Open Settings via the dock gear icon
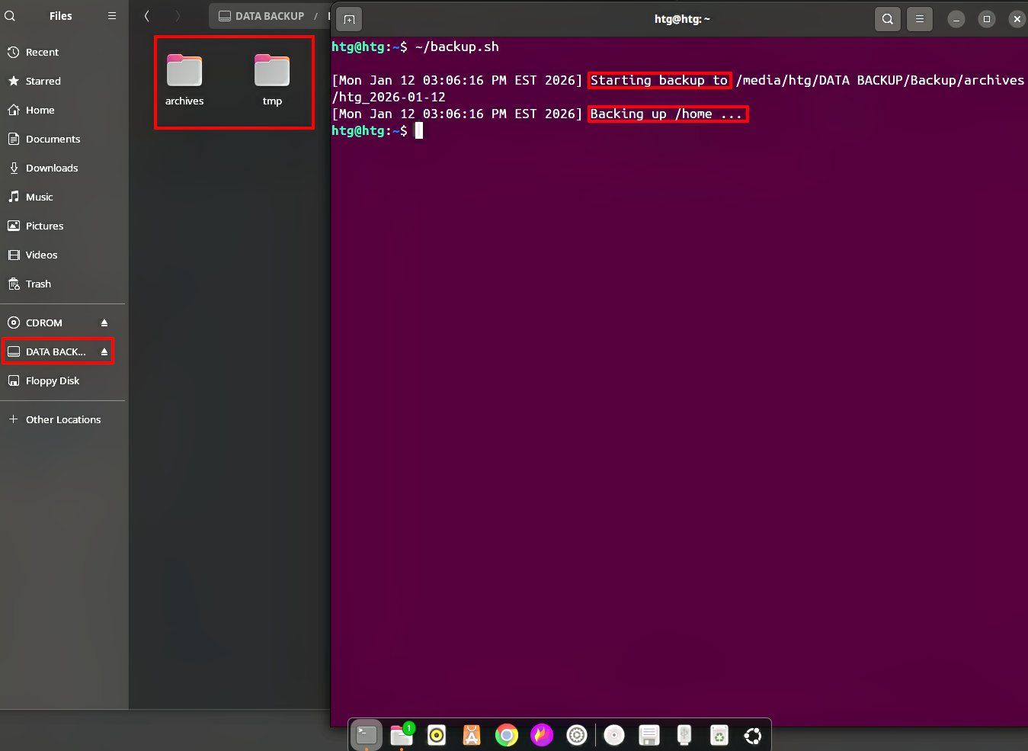The image size is (1028, 751). point(577,734)
